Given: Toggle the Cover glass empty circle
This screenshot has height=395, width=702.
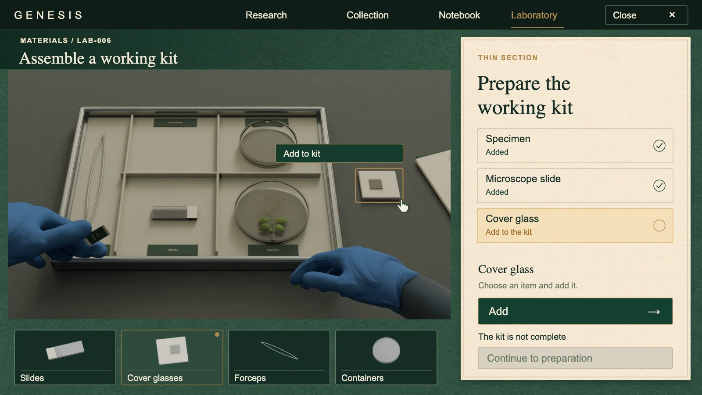Looking at the screenshot, I should tap(659, 226).
